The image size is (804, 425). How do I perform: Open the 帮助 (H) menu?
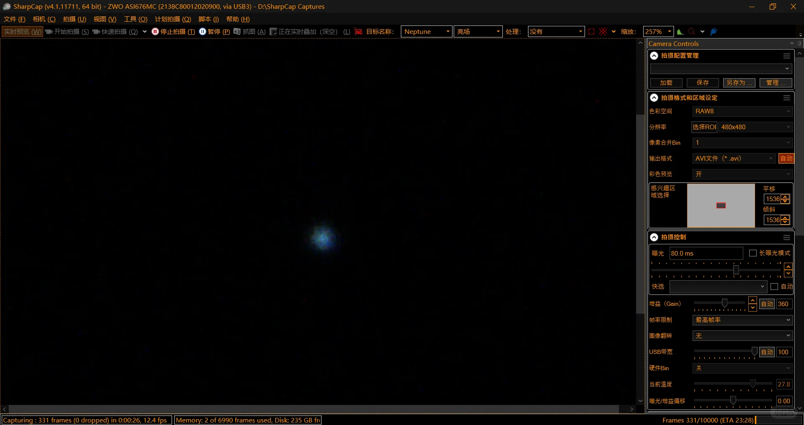click(x=238, y=19)
